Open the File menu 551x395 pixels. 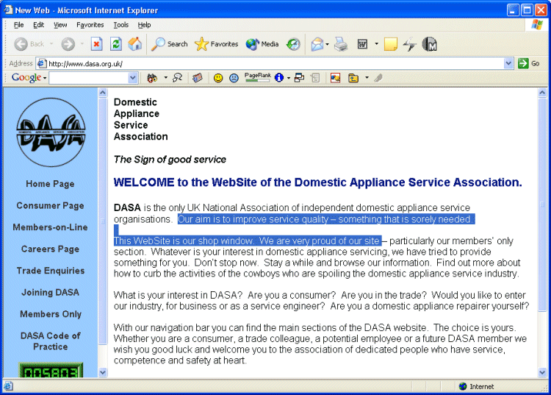(x=18, y=25)
